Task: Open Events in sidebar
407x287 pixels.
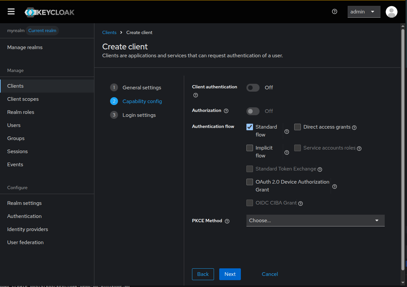Action: [47, 165]
